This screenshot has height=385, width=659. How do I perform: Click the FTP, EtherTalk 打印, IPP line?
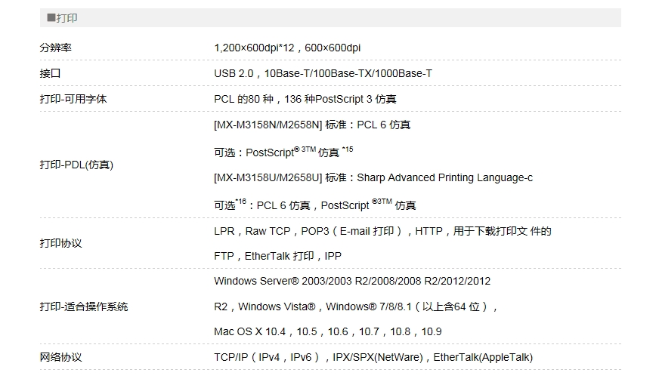277,257
